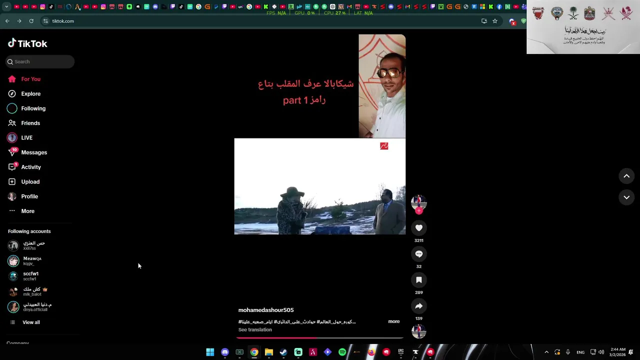
Task: Click 'See translation' link
Action: click(255, 330)
